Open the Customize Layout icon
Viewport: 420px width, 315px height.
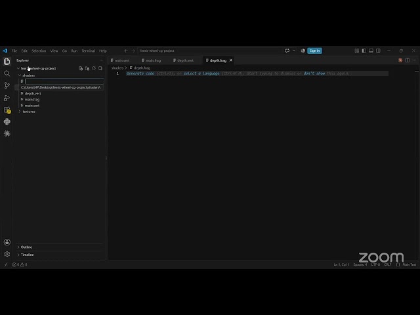[357, 51]
